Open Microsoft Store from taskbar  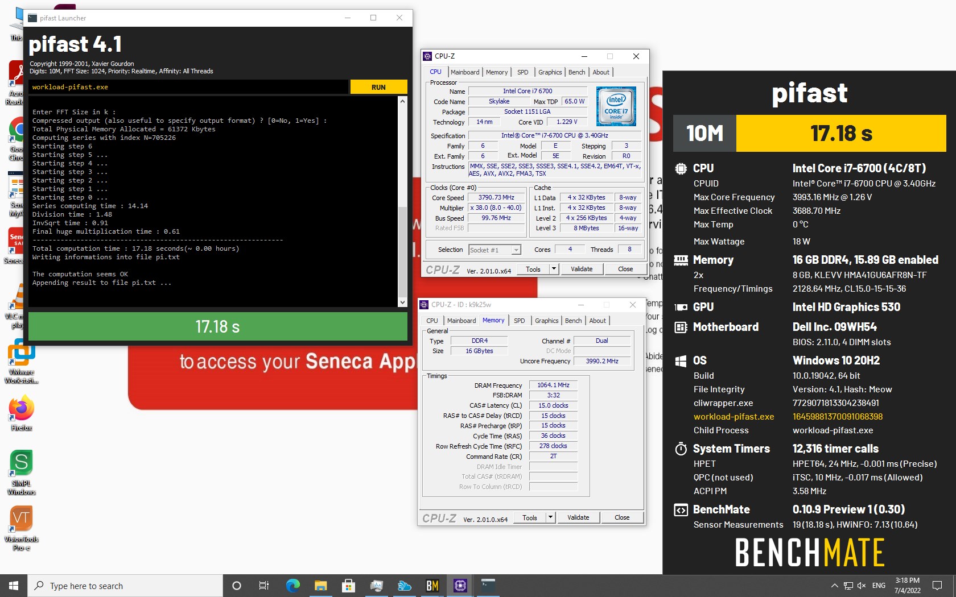point(348,586)
